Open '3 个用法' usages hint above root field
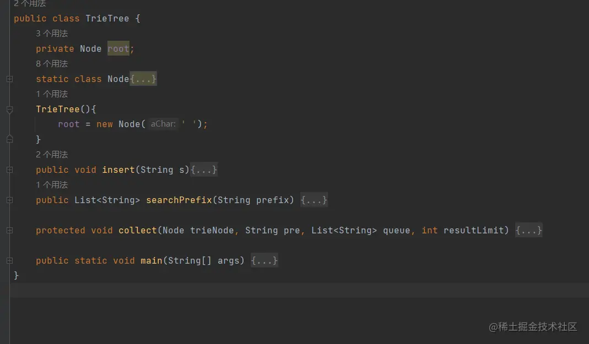This screenshot has height=344, width=589. (52, 34)
